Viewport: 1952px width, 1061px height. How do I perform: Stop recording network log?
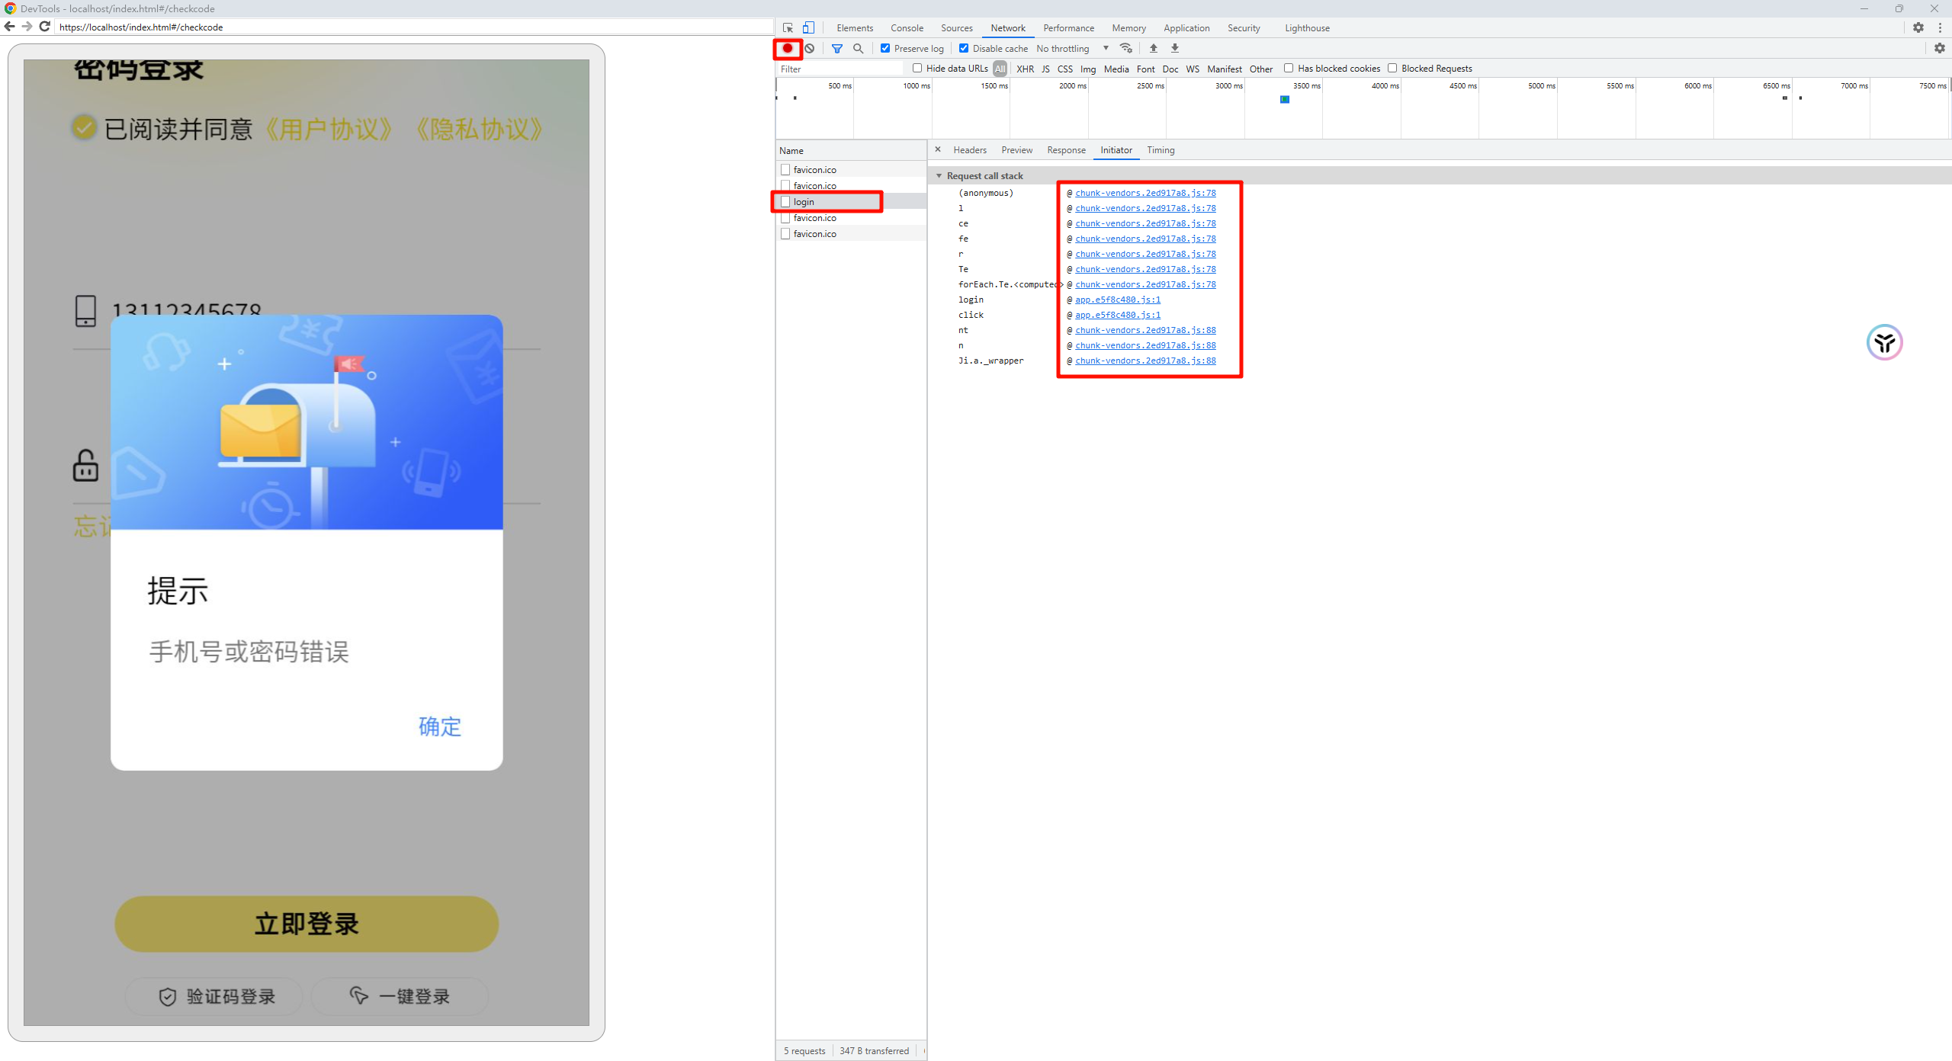point(788,48)
